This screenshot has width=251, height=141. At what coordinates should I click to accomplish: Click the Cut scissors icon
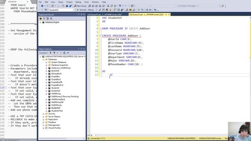tap(108, 6)
